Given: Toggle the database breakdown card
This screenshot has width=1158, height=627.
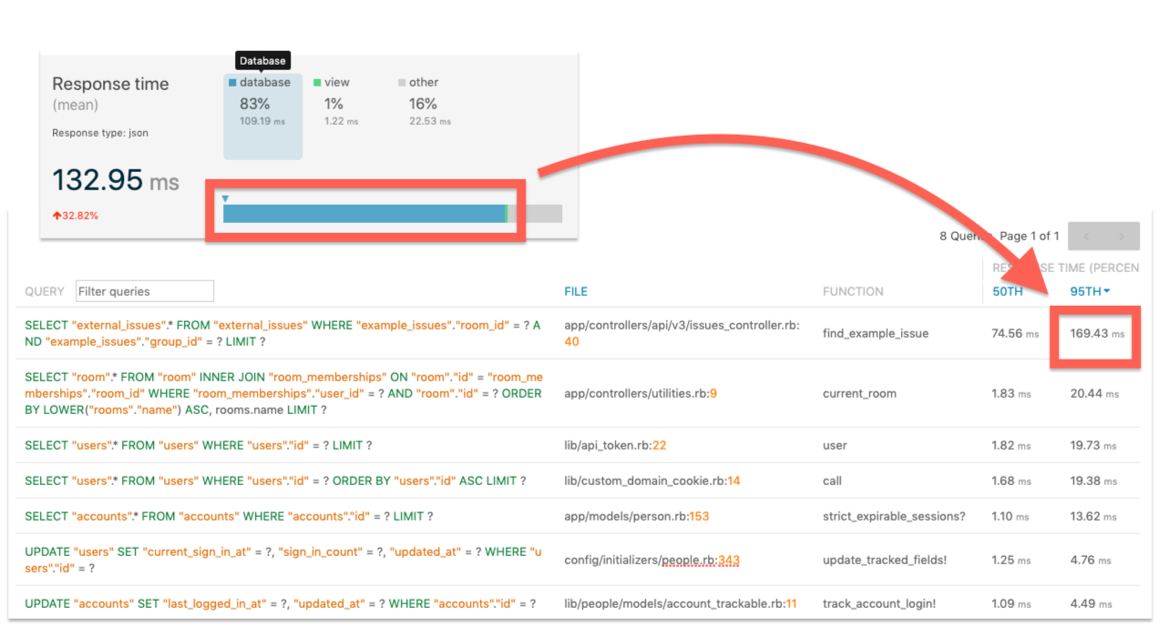Looking at the screenshot, I should click(262, 116).
